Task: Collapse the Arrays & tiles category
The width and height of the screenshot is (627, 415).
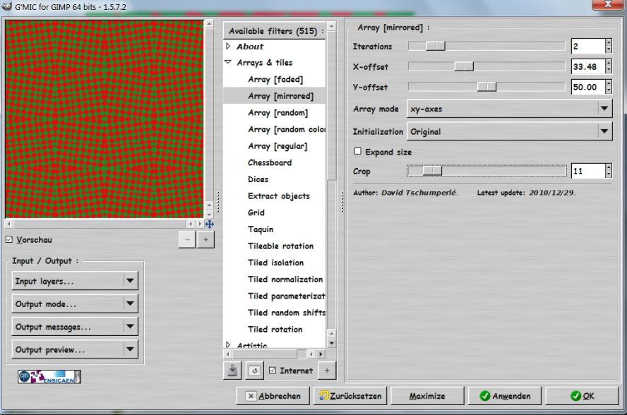Action: [x=228, y=63]
